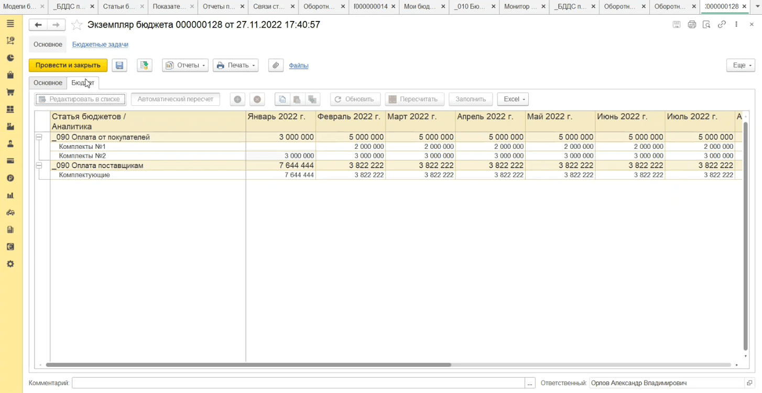Open the bar chart section in sidebar
The width and height of the screenshot is (762, 393).
coord(10,195)
